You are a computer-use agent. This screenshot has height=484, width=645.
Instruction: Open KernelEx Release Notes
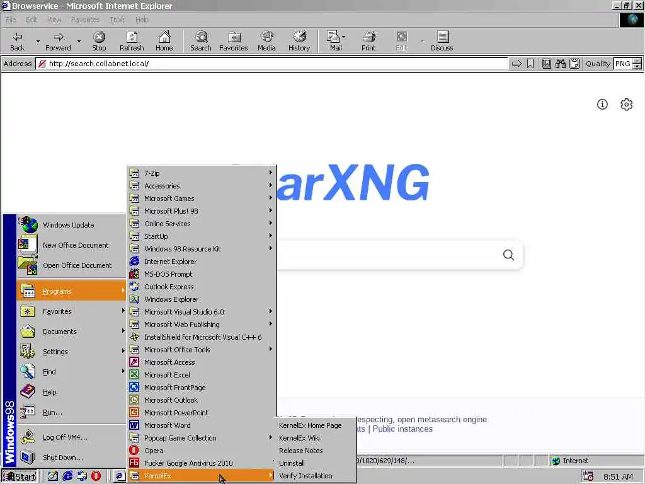[x=315, y=451]
